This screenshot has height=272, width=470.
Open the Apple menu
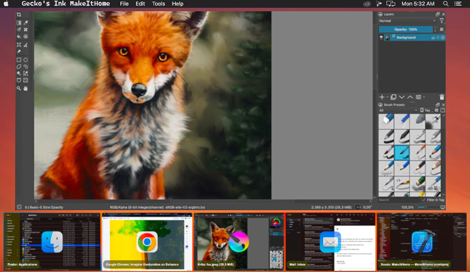6,3
